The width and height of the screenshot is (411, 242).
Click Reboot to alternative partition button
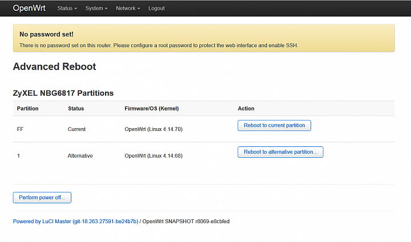[x=280, y=152]
